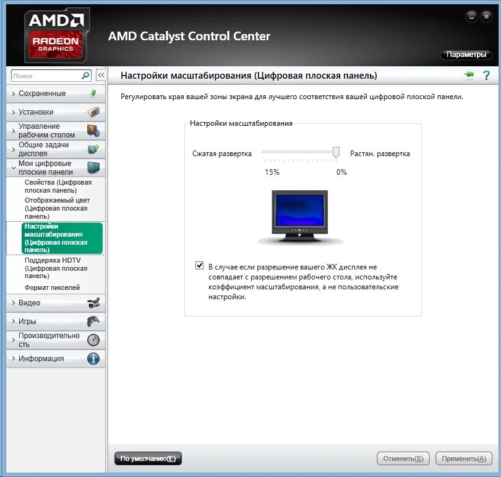
Task: Open Формат пикселей item
Action: pyautogui.click(x=52, y=287)
